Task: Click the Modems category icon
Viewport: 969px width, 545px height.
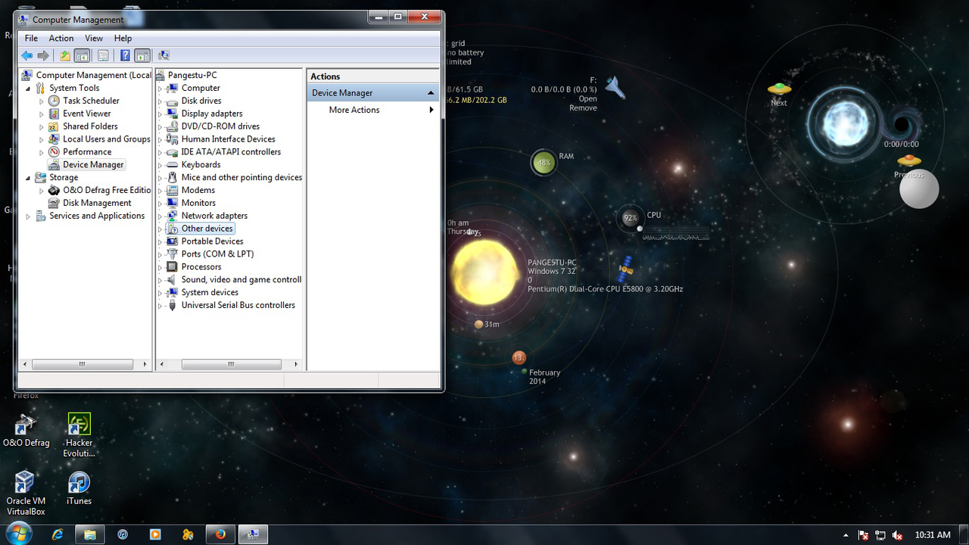Action: point(172,190)
